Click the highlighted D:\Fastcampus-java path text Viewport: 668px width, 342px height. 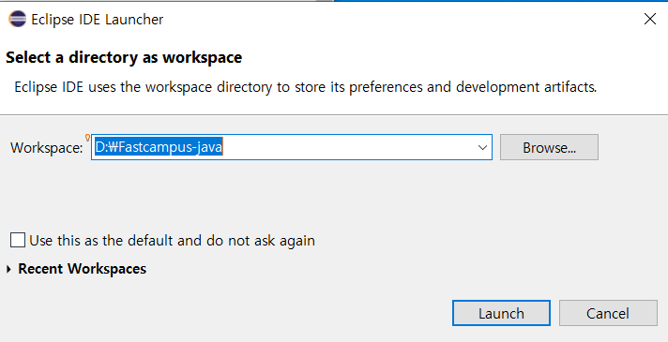[x=159, y=147]
